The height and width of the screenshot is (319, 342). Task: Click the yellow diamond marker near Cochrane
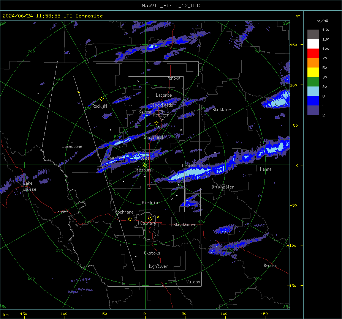pyautogui.click(x=130, y=219)
